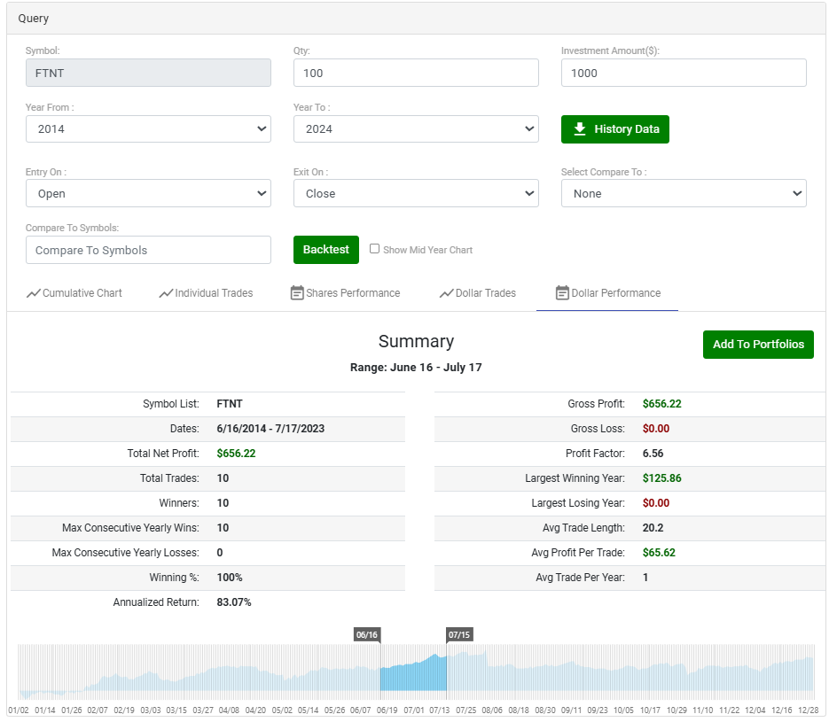Click the Dollar Trades line icon
The width and height of the screenshot is (829, 722).
coord(446,293)
